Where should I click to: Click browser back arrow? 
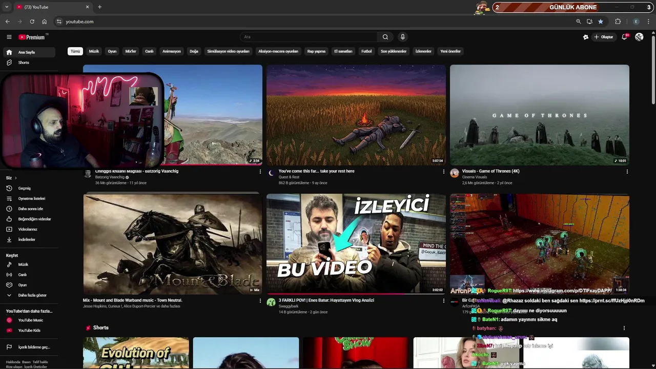(7, 22)
